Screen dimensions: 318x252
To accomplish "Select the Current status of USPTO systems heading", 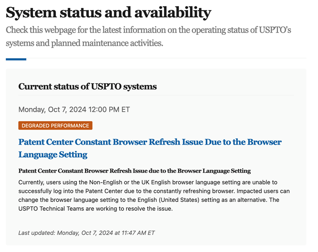I will (88, 87).
